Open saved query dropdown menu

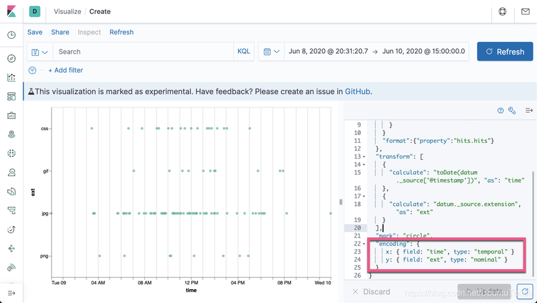39,52
